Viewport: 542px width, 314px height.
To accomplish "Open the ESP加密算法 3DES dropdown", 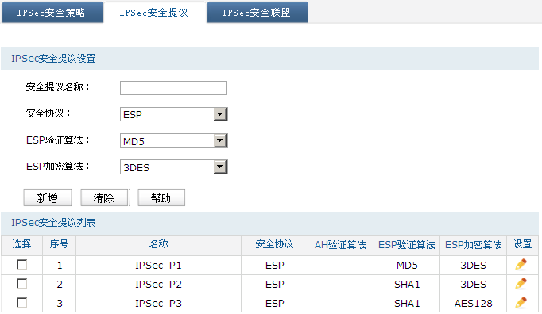I will 173,167.
